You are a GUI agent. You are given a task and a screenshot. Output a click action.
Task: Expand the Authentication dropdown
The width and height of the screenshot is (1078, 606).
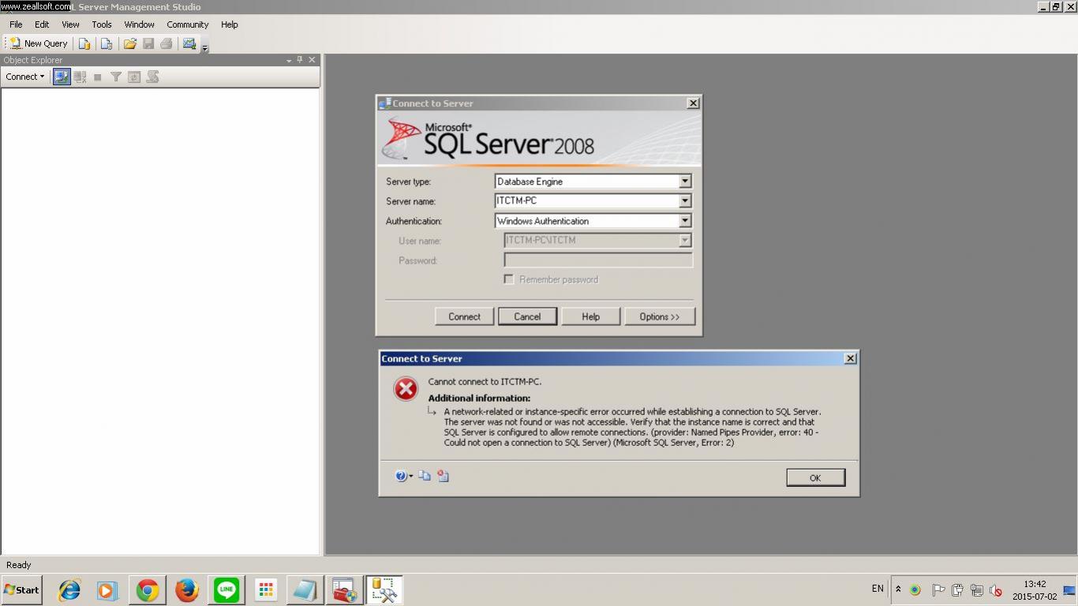685,221
